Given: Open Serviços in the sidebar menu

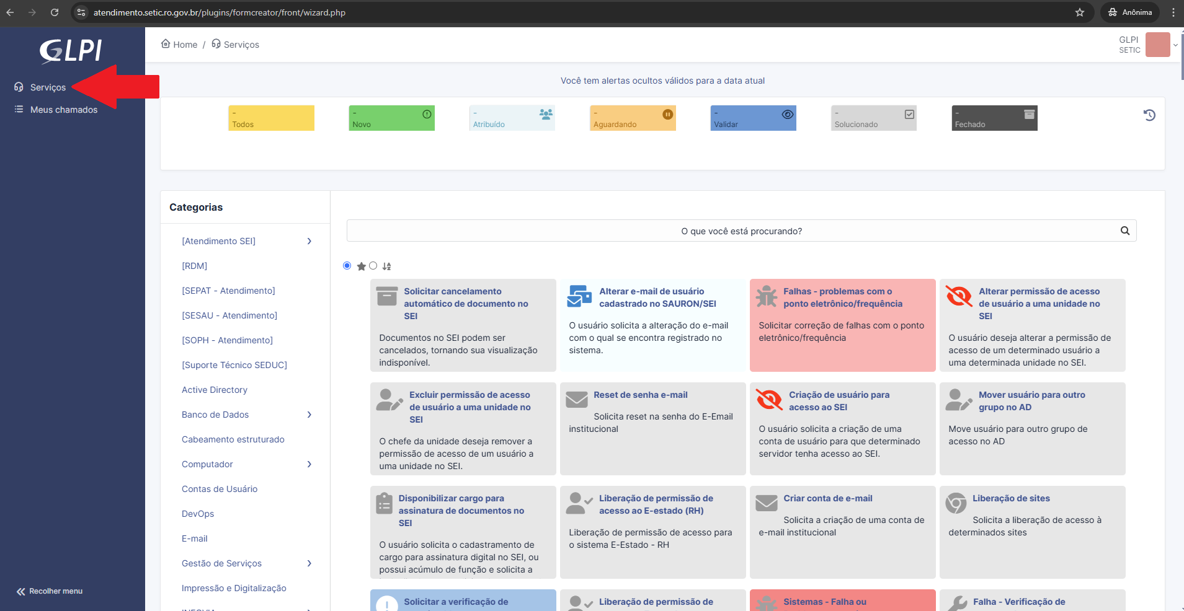Looking at the screenshot, I should click(x=48, y=87).
